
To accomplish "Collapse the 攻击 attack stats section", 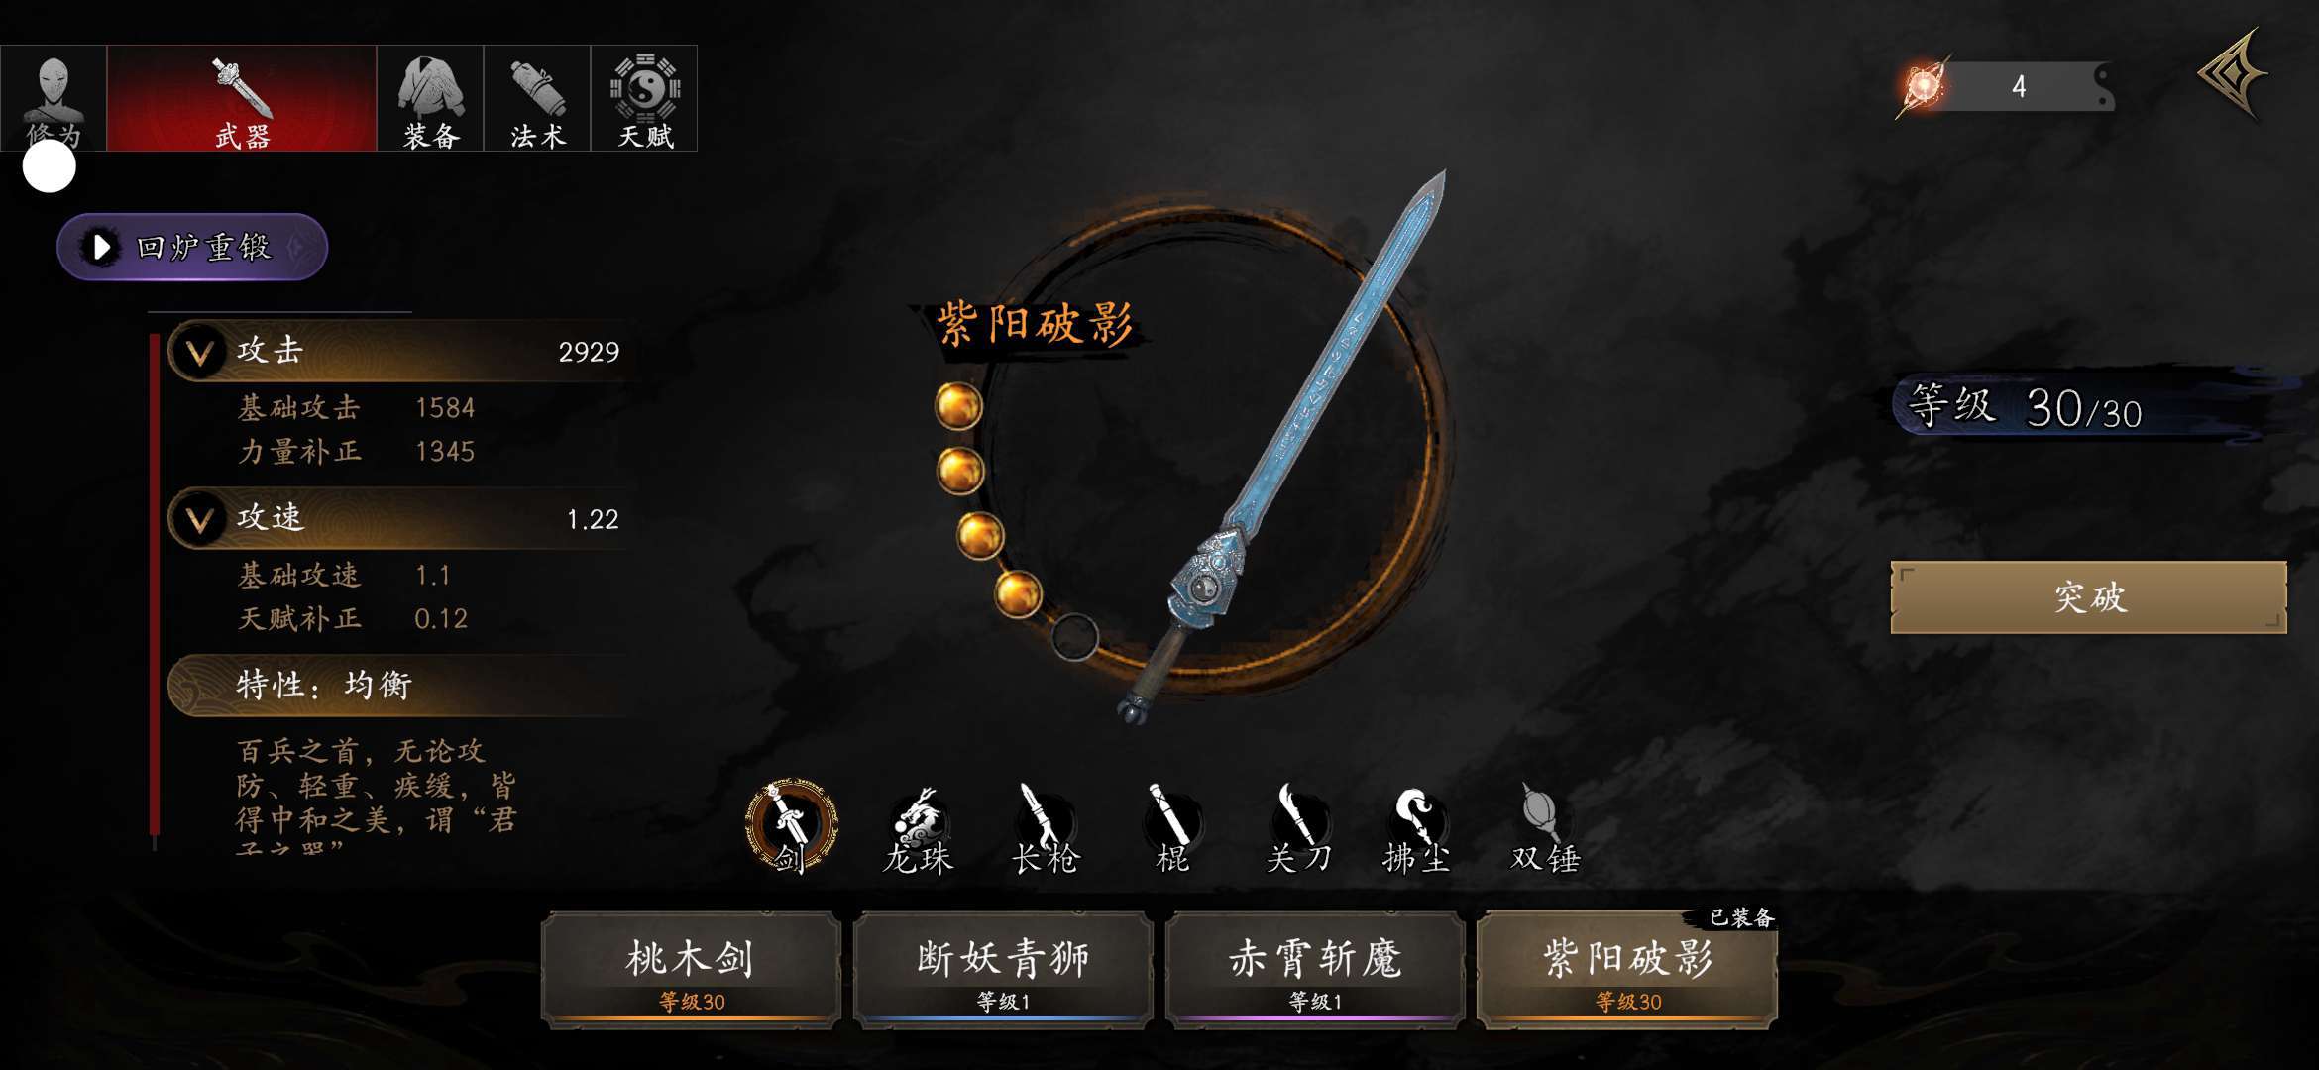I will point(199,352).
